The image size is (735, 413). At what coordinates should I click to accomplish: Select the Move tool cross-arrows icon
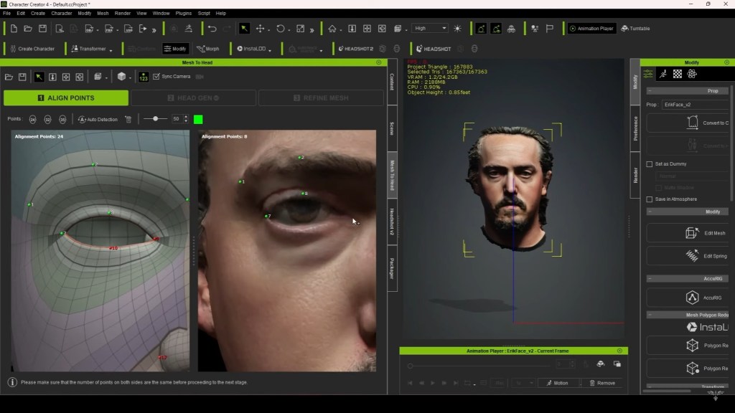260,29
